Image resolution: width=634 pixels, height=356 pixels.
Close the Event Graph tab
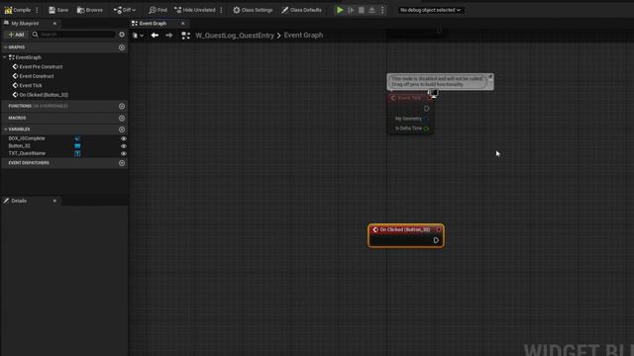(x=182, y=24)
